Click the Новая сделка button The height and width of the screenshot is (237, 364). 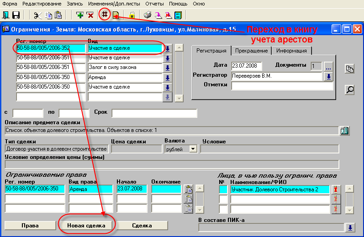(86, 226)
